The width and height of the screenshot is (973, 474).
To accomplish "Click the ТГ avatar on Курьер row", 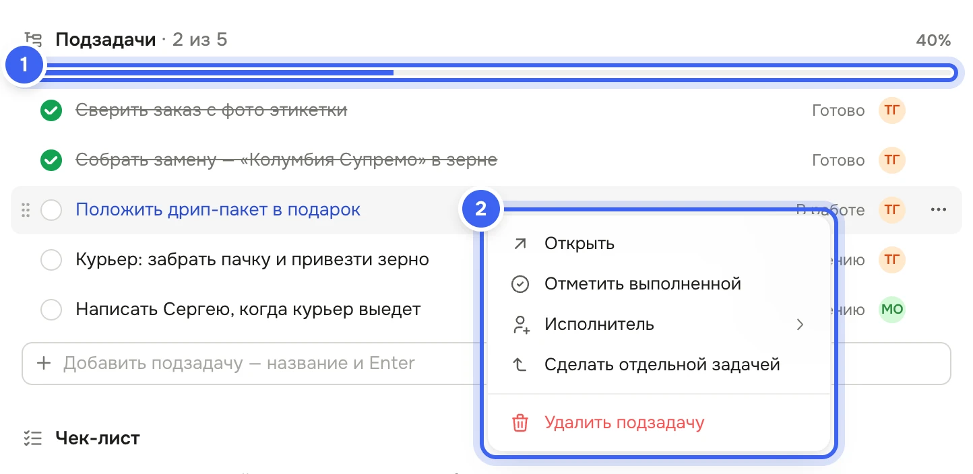I will pos(891,260).
